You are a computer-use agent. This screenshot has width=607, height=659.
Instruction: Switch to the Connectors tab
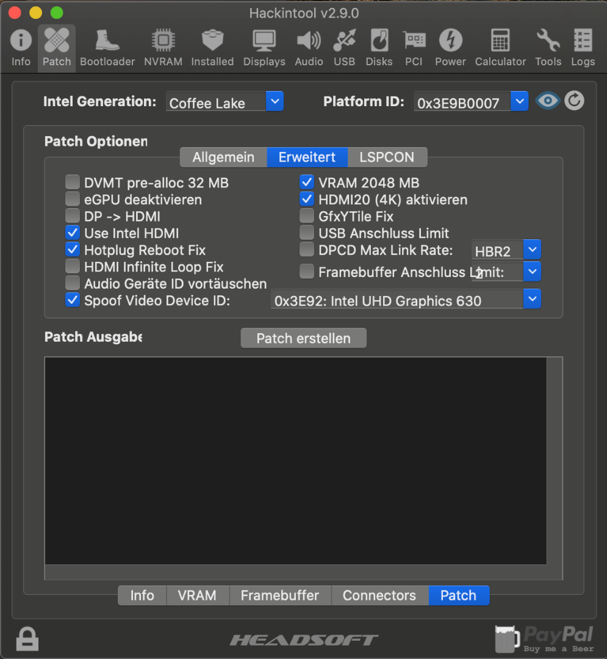379,595
